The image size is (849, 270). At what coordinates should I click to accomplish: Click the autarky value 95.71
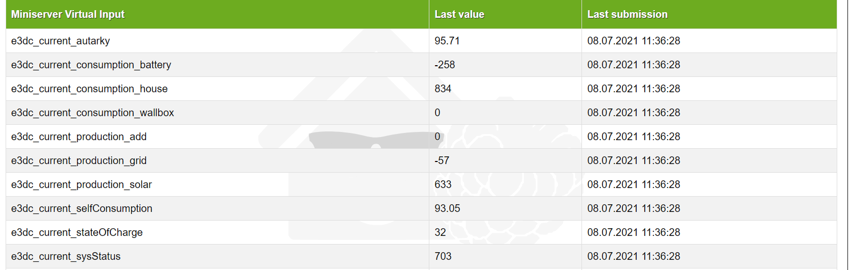tap(447, 41)
